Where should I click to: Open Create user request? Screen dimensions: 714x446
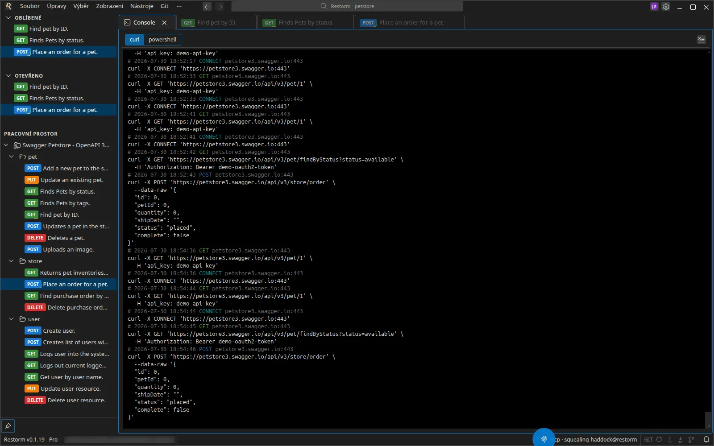pyautogui.click(x=58, y=331)
